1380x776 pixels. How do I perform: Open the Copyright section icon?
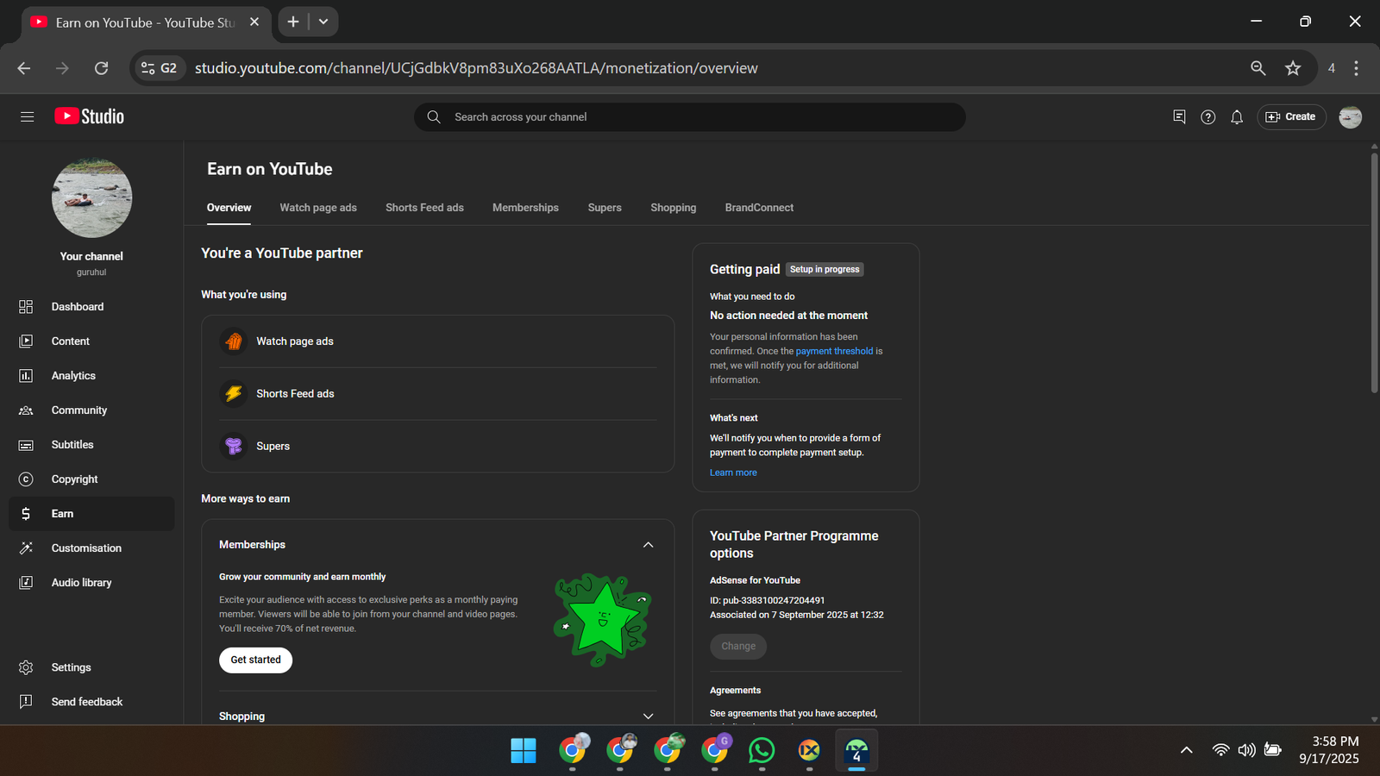coord(26,479)
